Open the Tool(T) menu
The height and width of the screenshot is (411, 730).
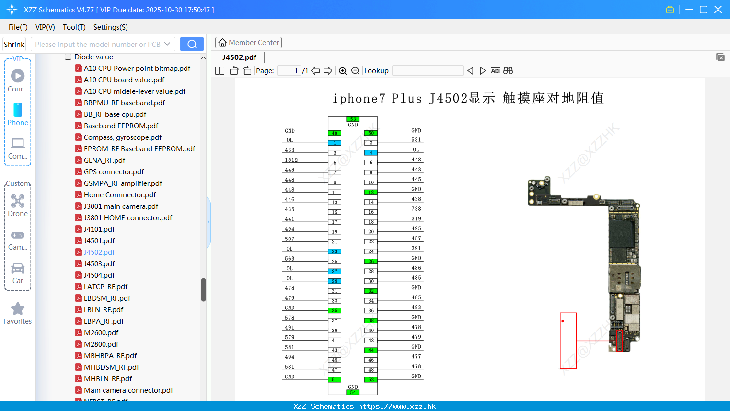click(74, 27)
